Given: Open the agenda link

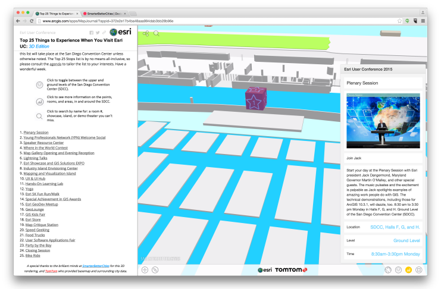Looking at the screenshot, I should 55,64.
